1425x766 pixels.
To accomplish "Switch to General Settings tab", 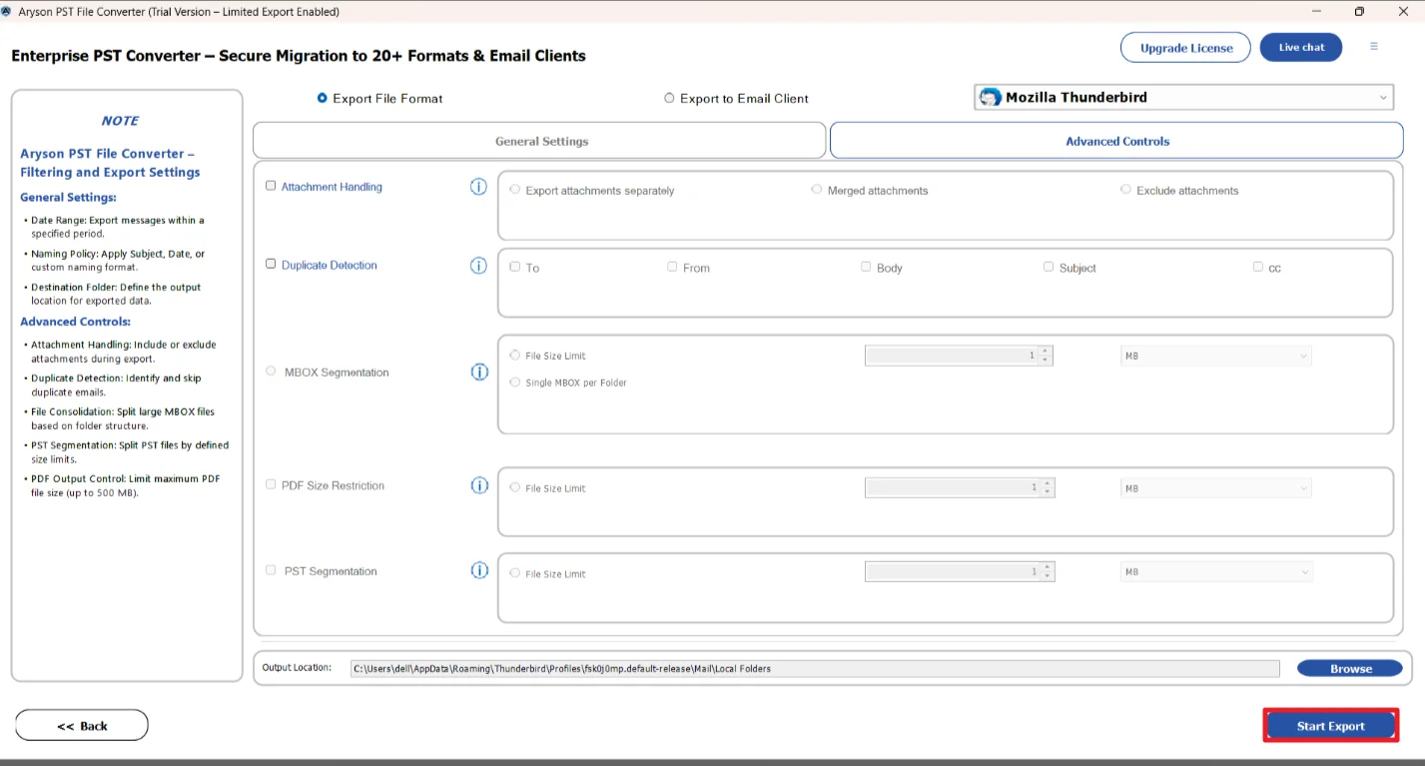I will pyautogui.click(x=539, y=141).
